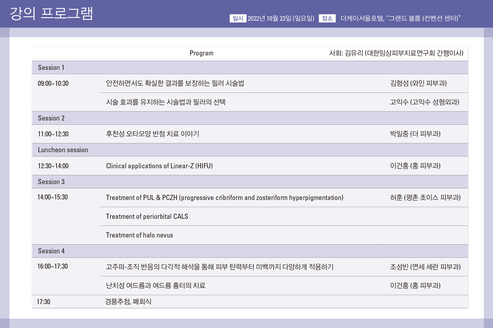Open 시술법과 필러의 선택 lecture title

click(166, 102)
